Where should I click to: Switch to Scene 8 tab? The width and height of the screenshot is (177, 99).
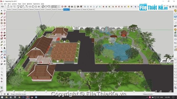[49, 9]
